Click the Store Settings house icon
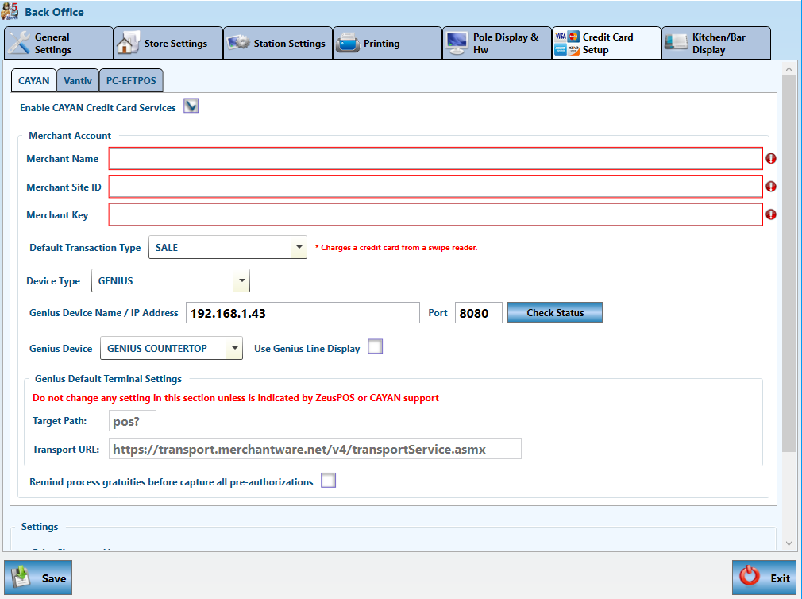Viewport: 802px width, 599px height. point(129,43)
